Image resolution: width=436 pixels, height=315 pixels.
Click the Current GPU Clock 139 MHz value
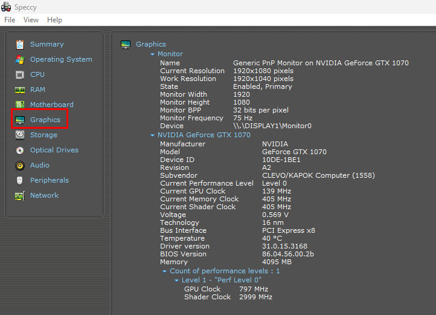(277, 191)
